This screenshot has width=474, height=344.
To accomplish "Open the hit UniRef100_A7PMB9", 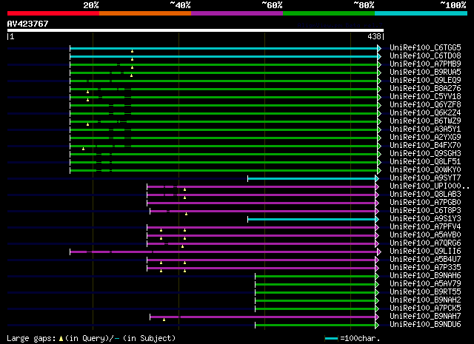I will (x=425, y=64).
